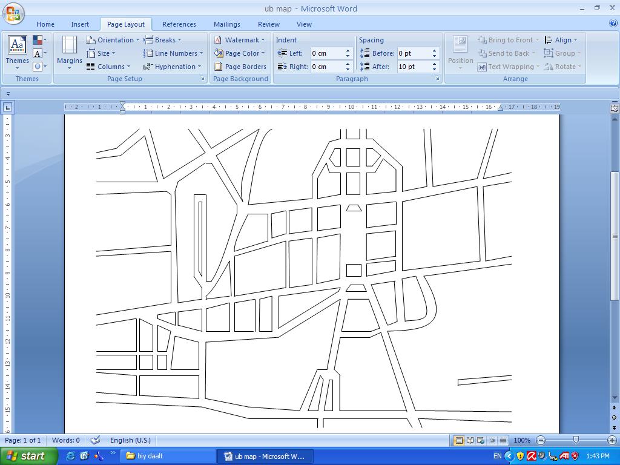Click the Theme Fonts icon

38,53
